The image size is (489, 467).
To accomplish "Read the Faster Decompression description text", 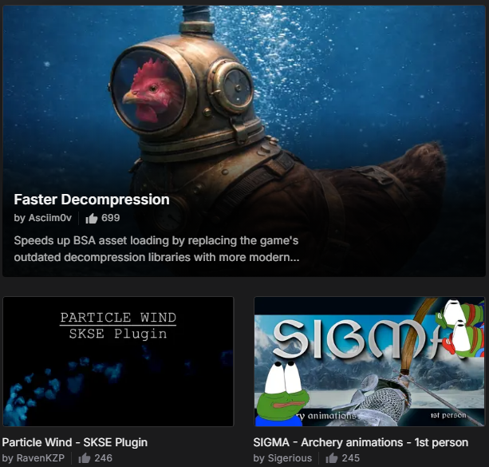I will 156,249.
